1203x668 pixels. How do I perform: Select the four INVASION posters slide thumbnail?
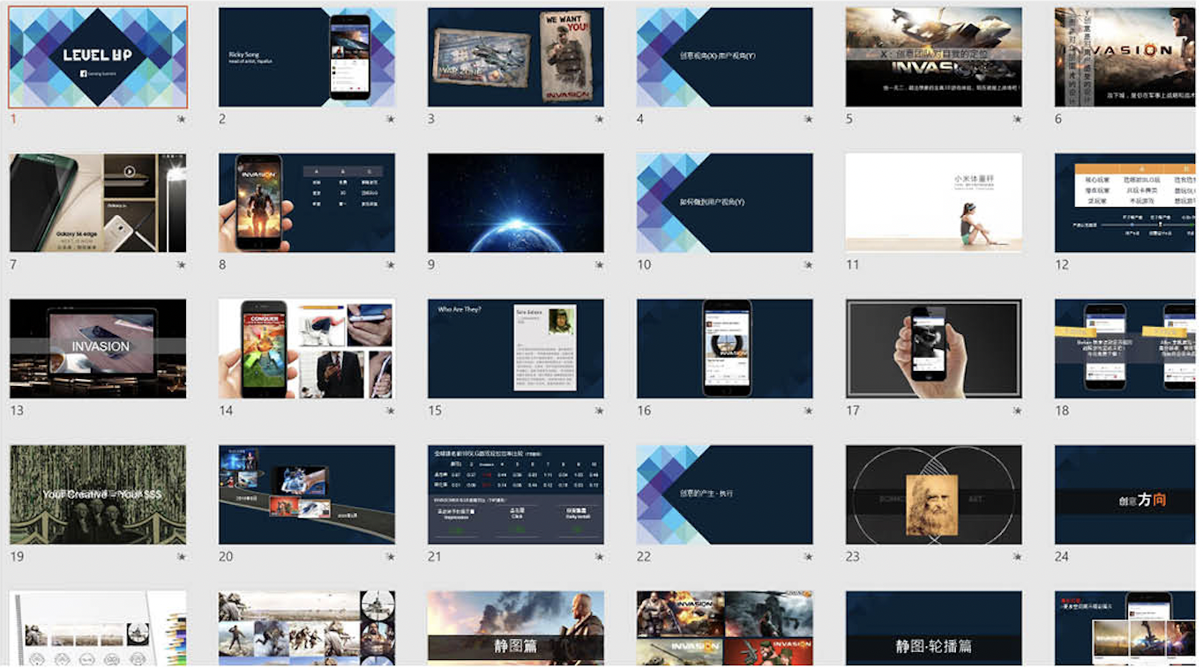tap(725, 628)
